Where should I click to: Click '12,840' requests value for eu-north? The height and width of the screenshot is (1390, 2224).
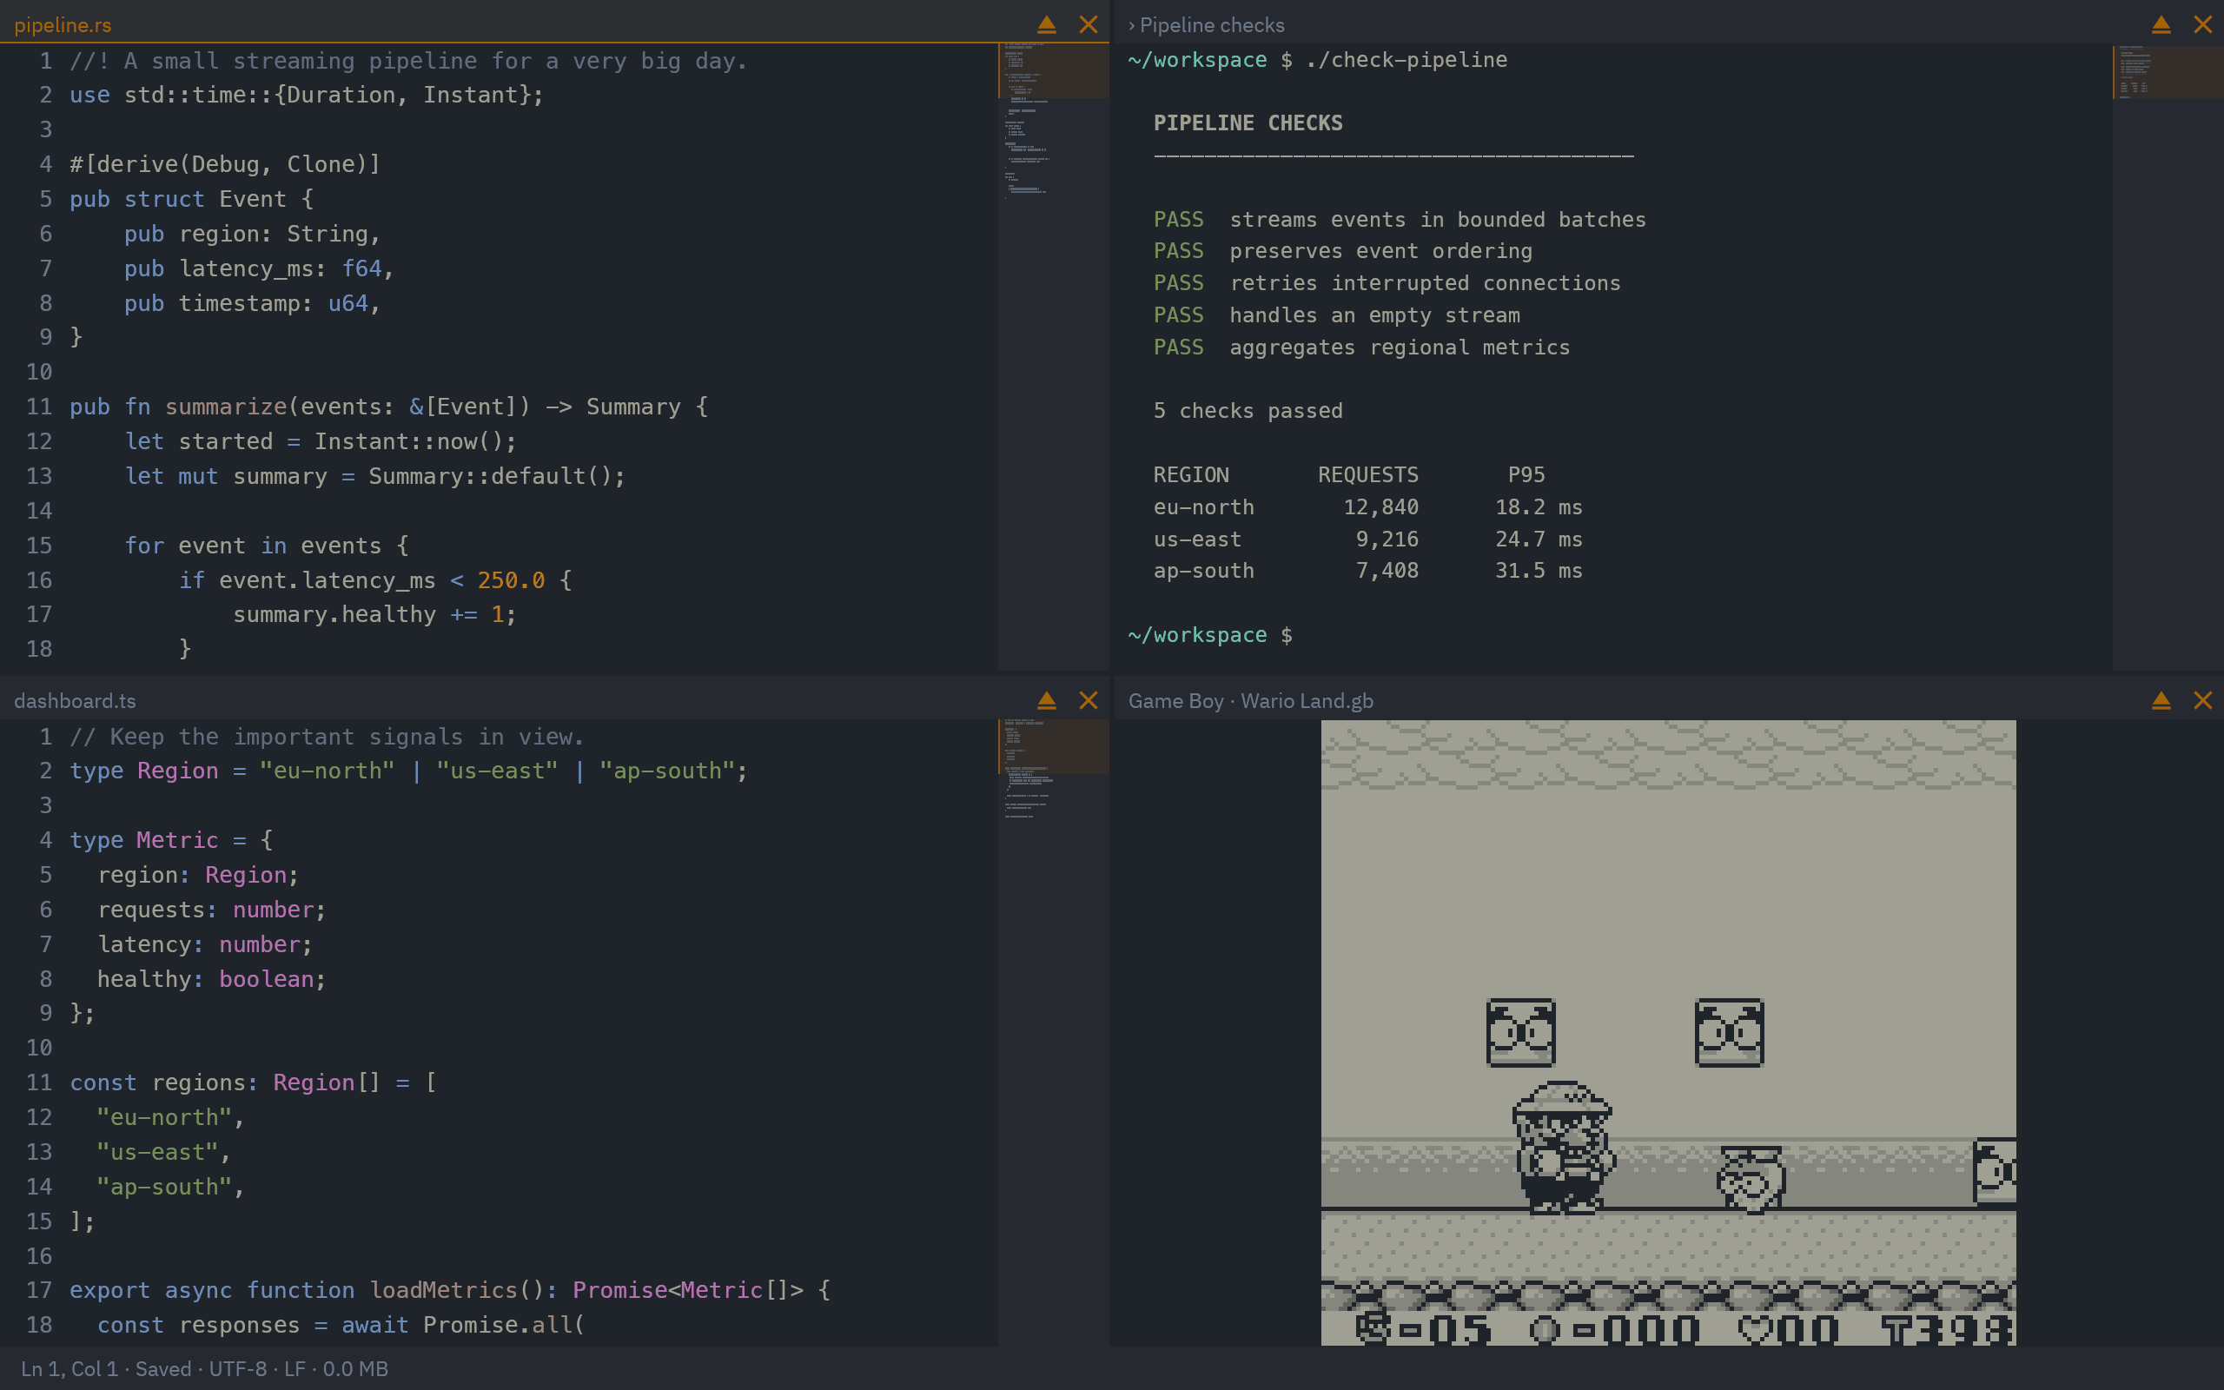[1380, 507]
